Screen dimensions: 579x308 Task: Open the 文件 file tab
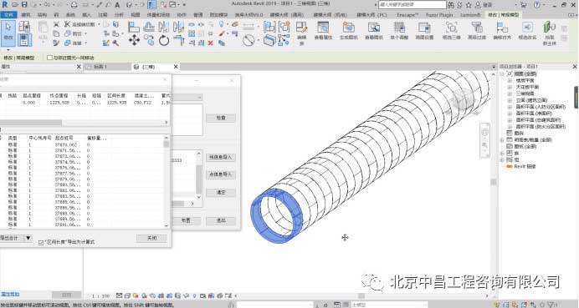tap(8, 15)
